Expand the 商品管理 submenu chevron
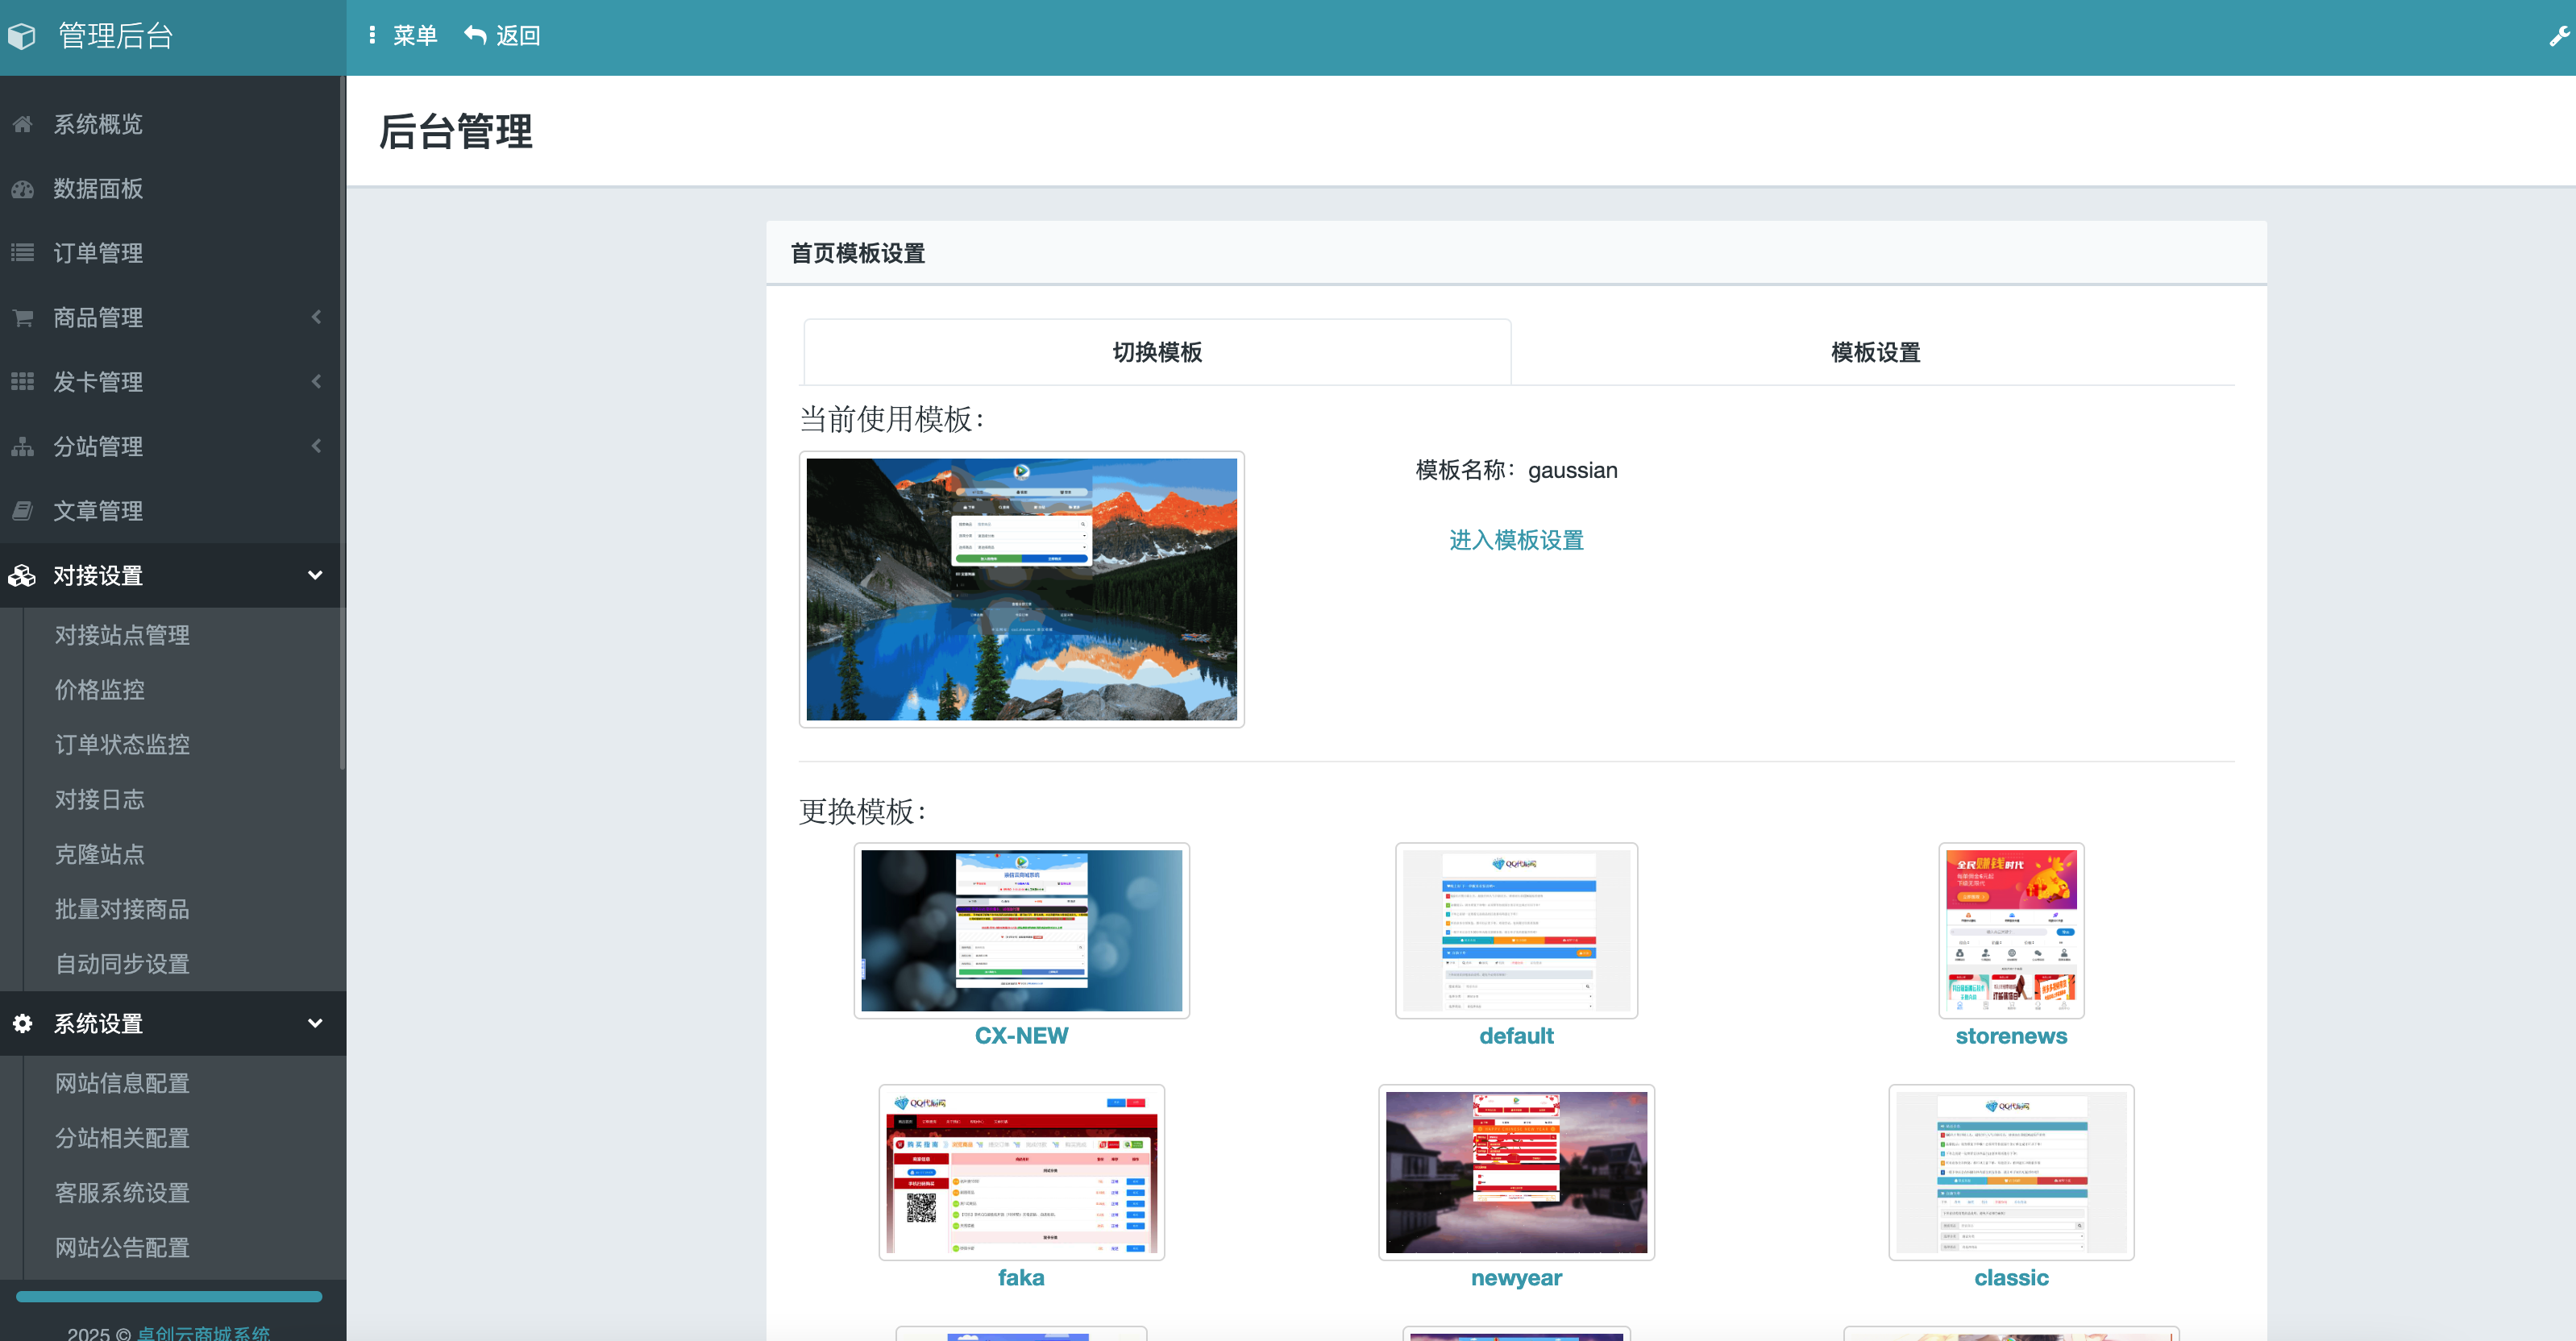The height and width of the screenshot is (1341, 2576). tap(316, 317)
